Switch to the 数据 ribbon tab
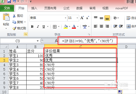The image size is (136, 94). point(79,8)
